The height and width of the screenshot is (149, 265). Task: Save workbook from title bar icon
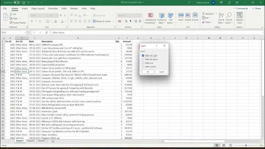24,2
